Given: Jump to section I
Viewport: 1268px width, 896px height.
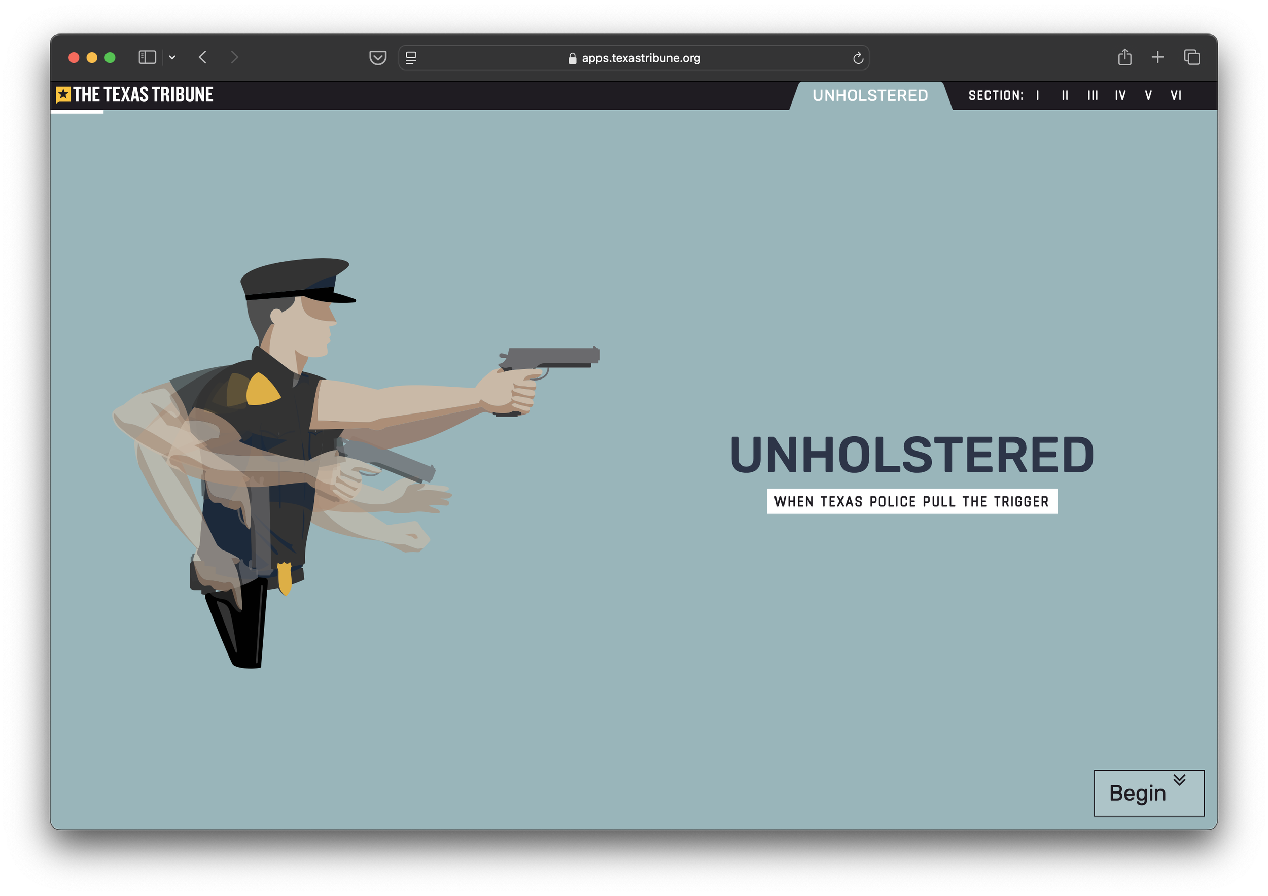Looking at the screenshot, I should (x=1038, y=95).
